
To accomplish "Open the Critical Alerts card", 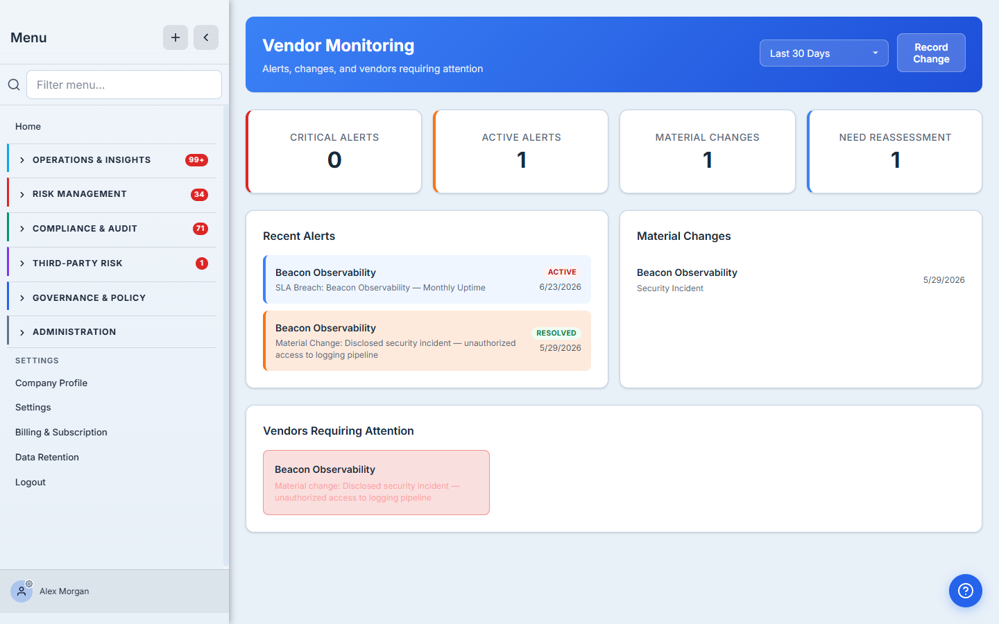I will click(334, 152).
